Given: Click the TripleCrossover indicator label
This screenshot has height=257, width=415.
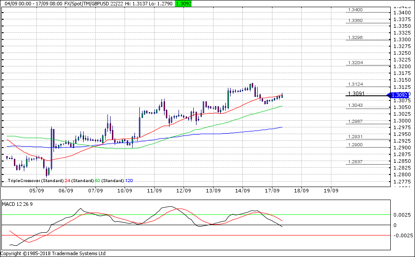Looking at the screenshot, I should tap(24, 180).
